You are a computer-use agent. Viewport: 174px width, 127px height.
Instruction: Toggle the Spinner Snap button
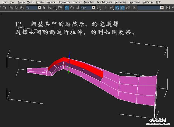(128, 8)
